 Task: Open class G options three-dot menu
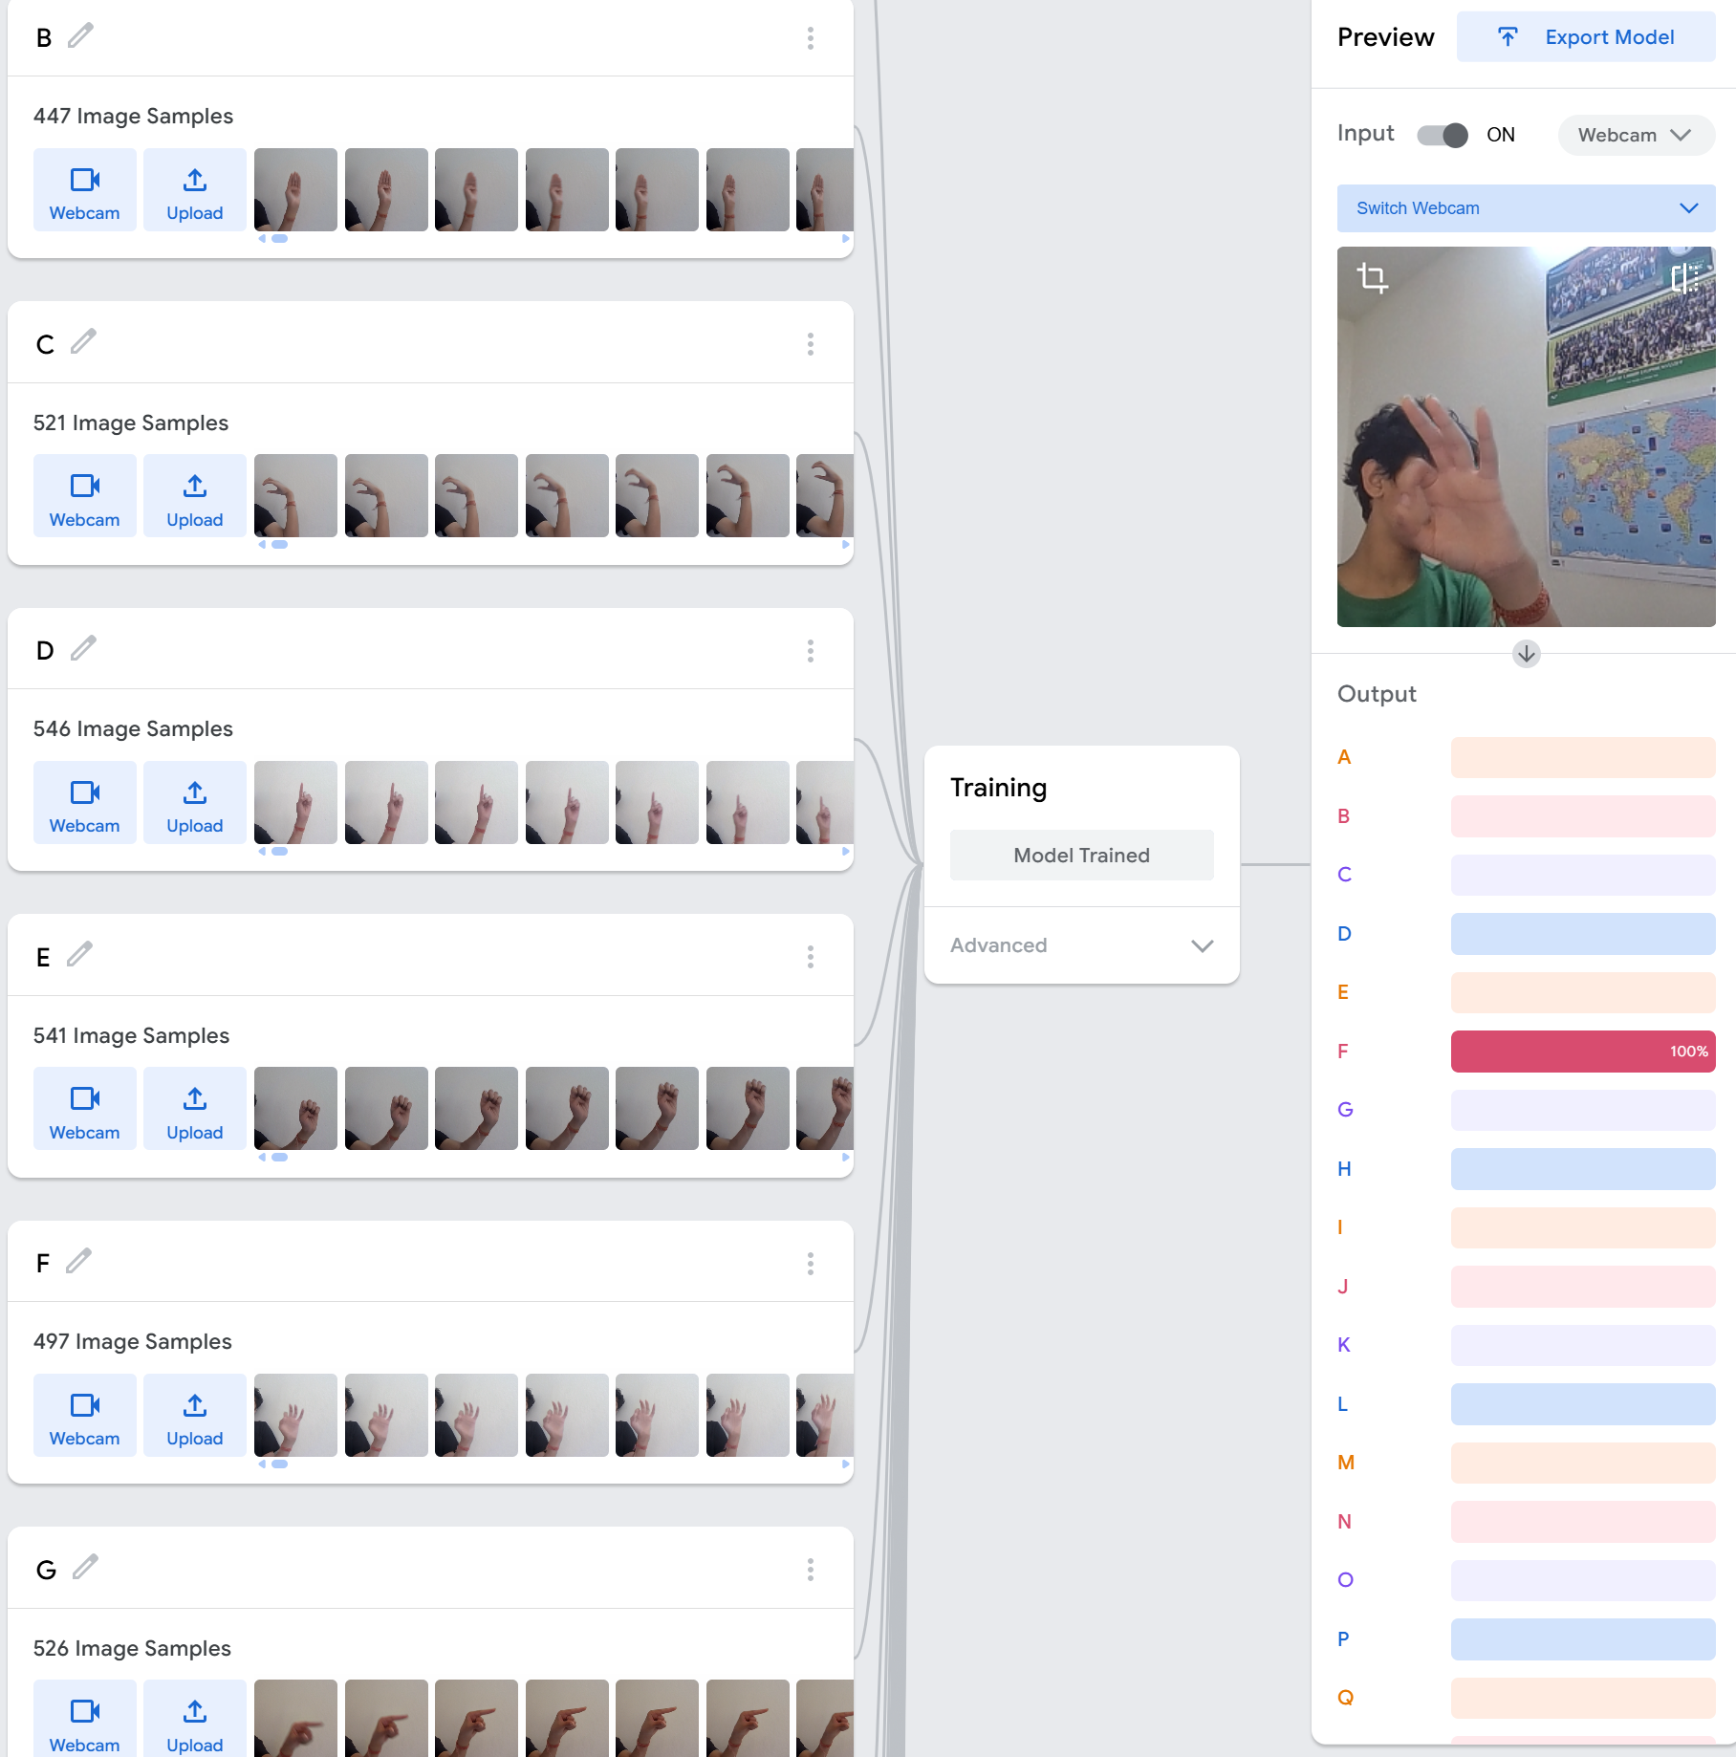811,1570
